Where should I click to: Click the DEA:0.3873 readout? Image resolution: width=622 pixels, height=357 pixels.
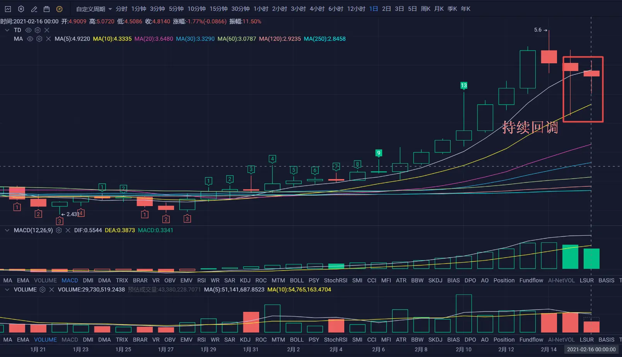tap(120, 230)
